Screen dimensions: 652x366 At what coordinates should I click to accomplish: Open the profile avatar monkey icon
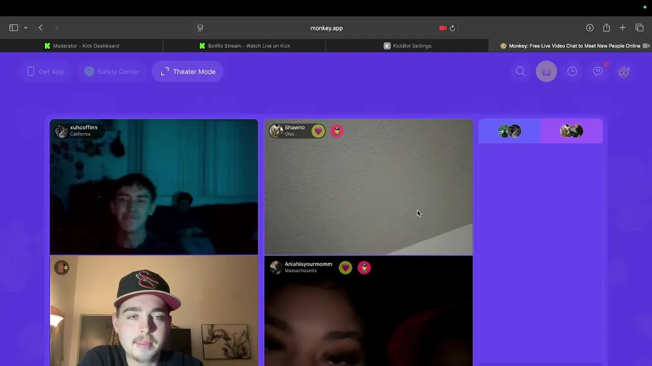pyautogui.click(x=623, y=72)
